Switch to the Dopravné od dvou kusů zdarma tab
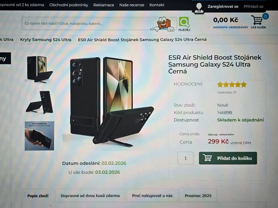Viewport: 278px width, 208px height. point(90,195)
